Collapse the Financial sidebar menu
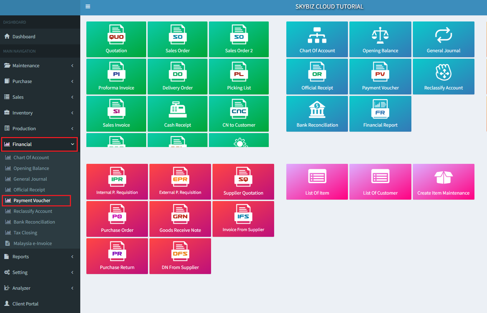The height and width of the screenshot is (313, 487). [x=39, y=145]
